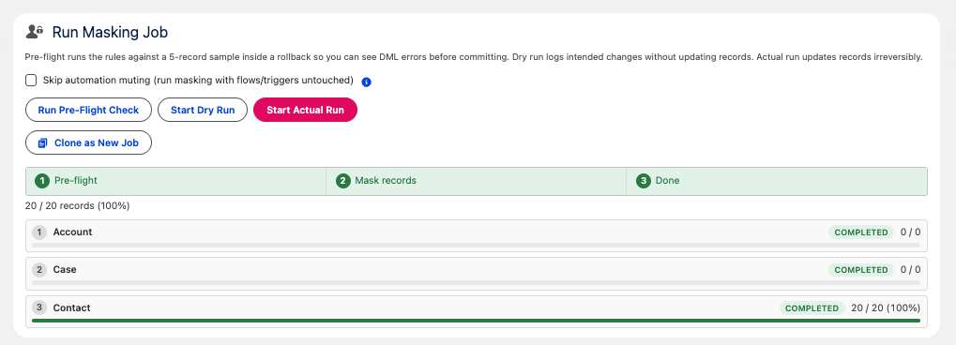Select the Pre-flight step tab
This screenshot has height=345, width=956.
tap(175, 181)
